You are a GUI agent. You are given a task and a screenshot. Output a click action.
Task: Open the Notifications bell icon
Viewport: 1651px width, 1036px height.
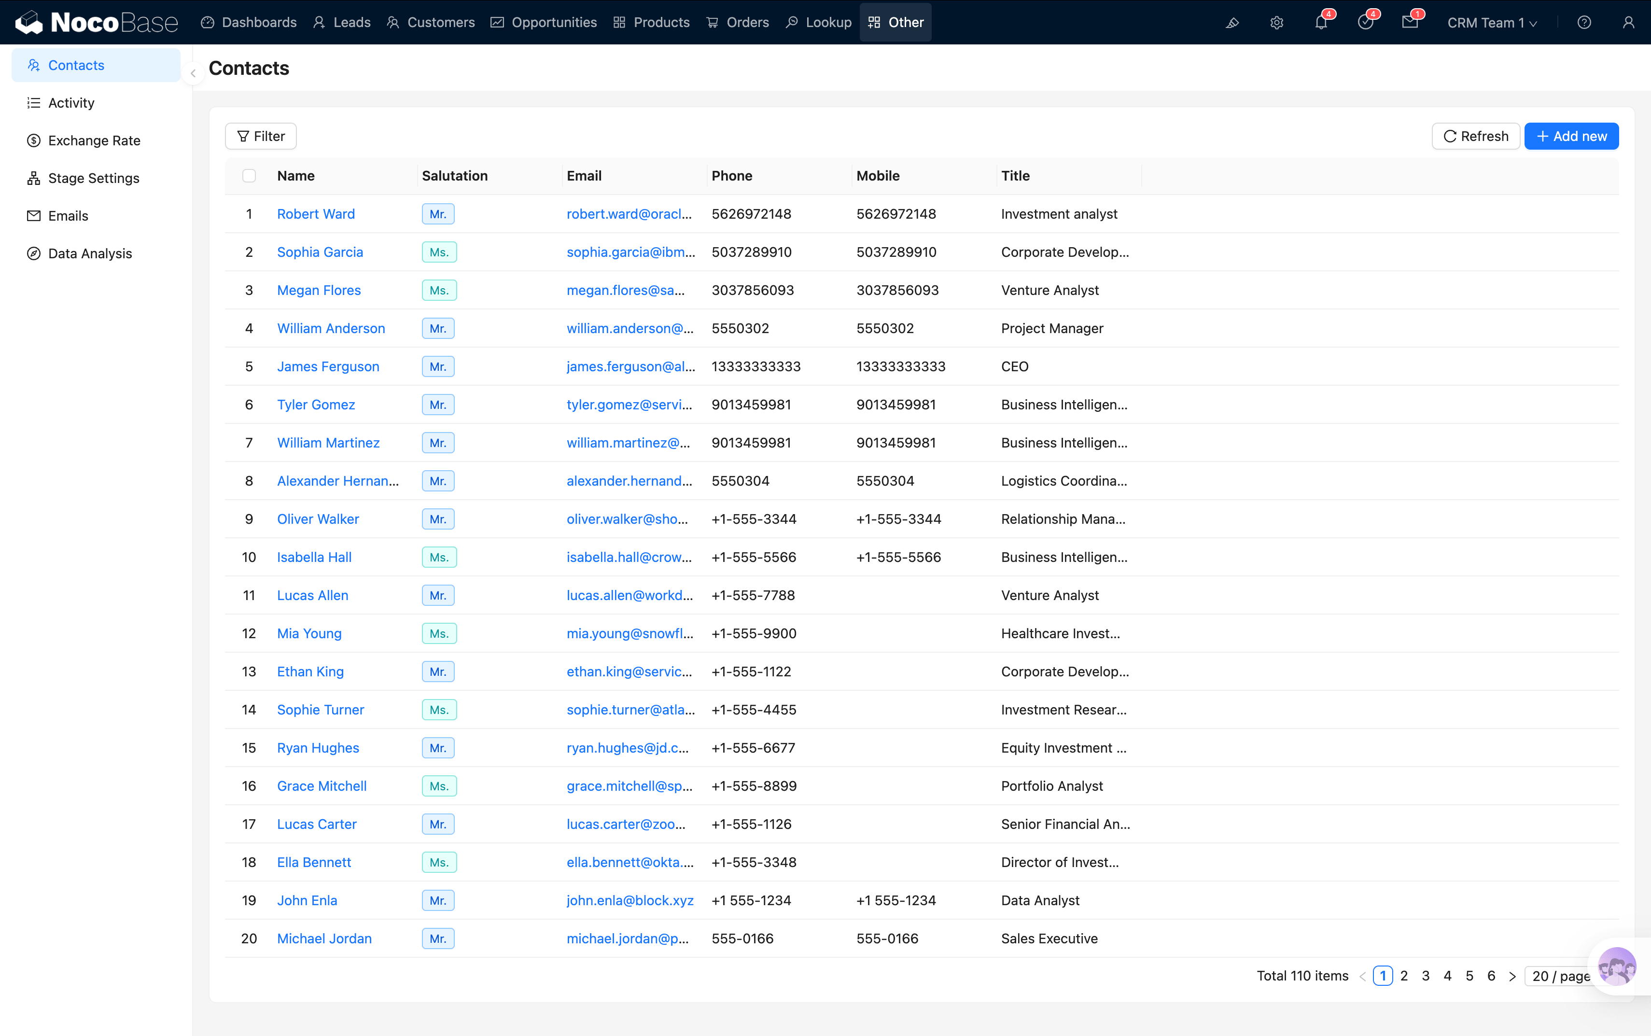1321,23
